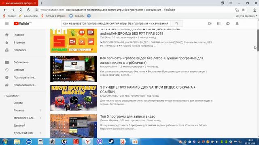Open the Авиабилеты bookmark

[x=28, y=16]
